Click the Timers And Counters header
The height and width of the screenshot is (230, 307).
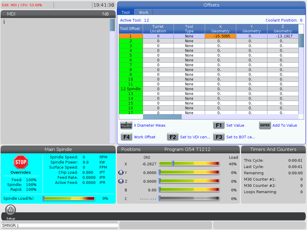pos(273,149)
